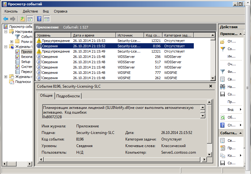Screen dimensions: 251x174
Task: Collapse the Событи... actions section
Action: pyautogui.click(x=240, y=133)
